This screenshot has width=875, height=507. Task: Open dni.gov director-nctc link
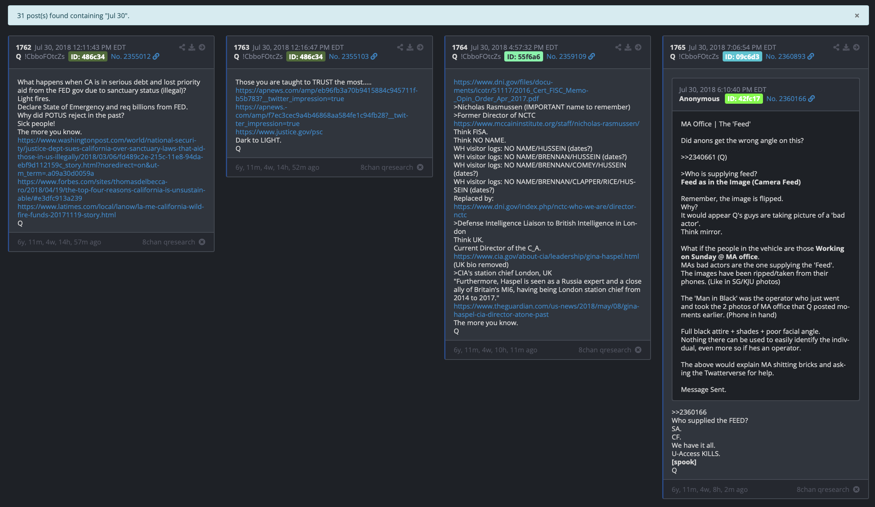pos(545,210)
